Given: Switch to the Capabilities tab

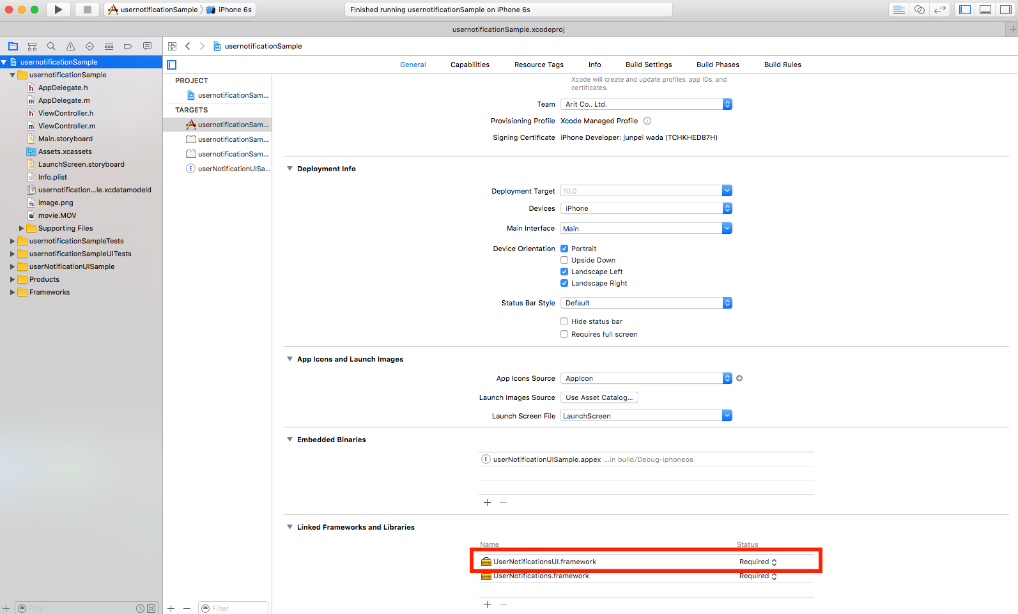Looking at the screenshot, I should [470, 65].
